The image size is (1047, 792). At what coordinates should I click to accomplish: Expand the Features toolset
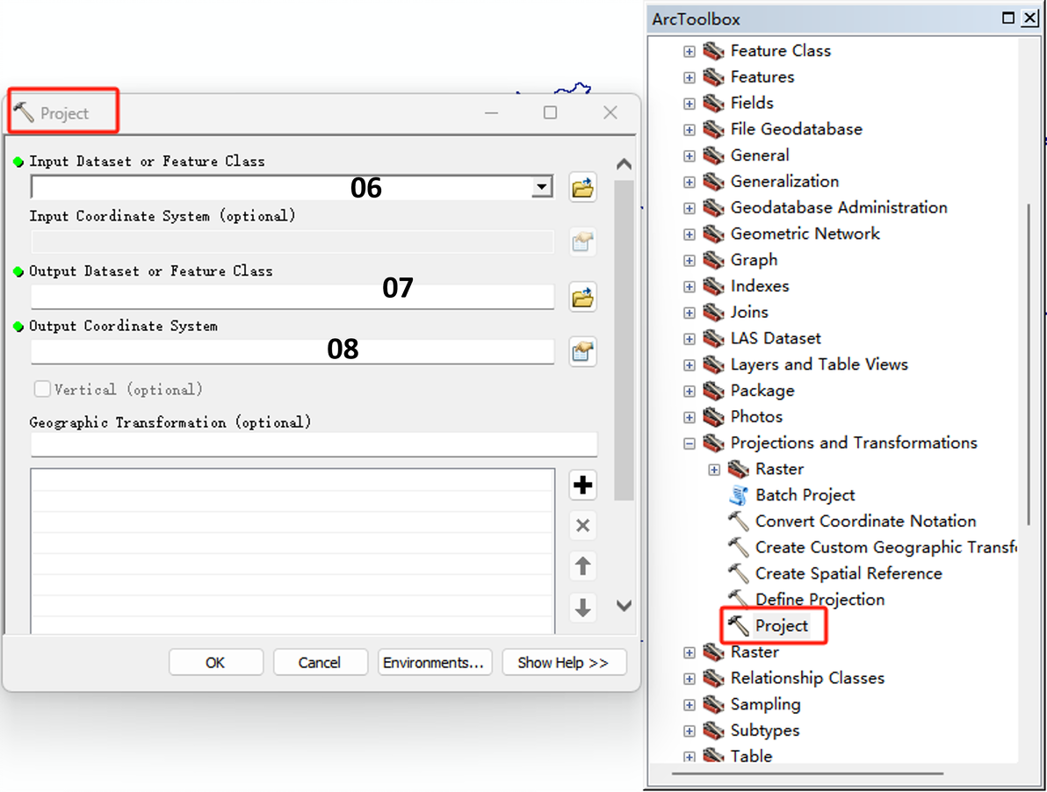(x=690, y=77)
